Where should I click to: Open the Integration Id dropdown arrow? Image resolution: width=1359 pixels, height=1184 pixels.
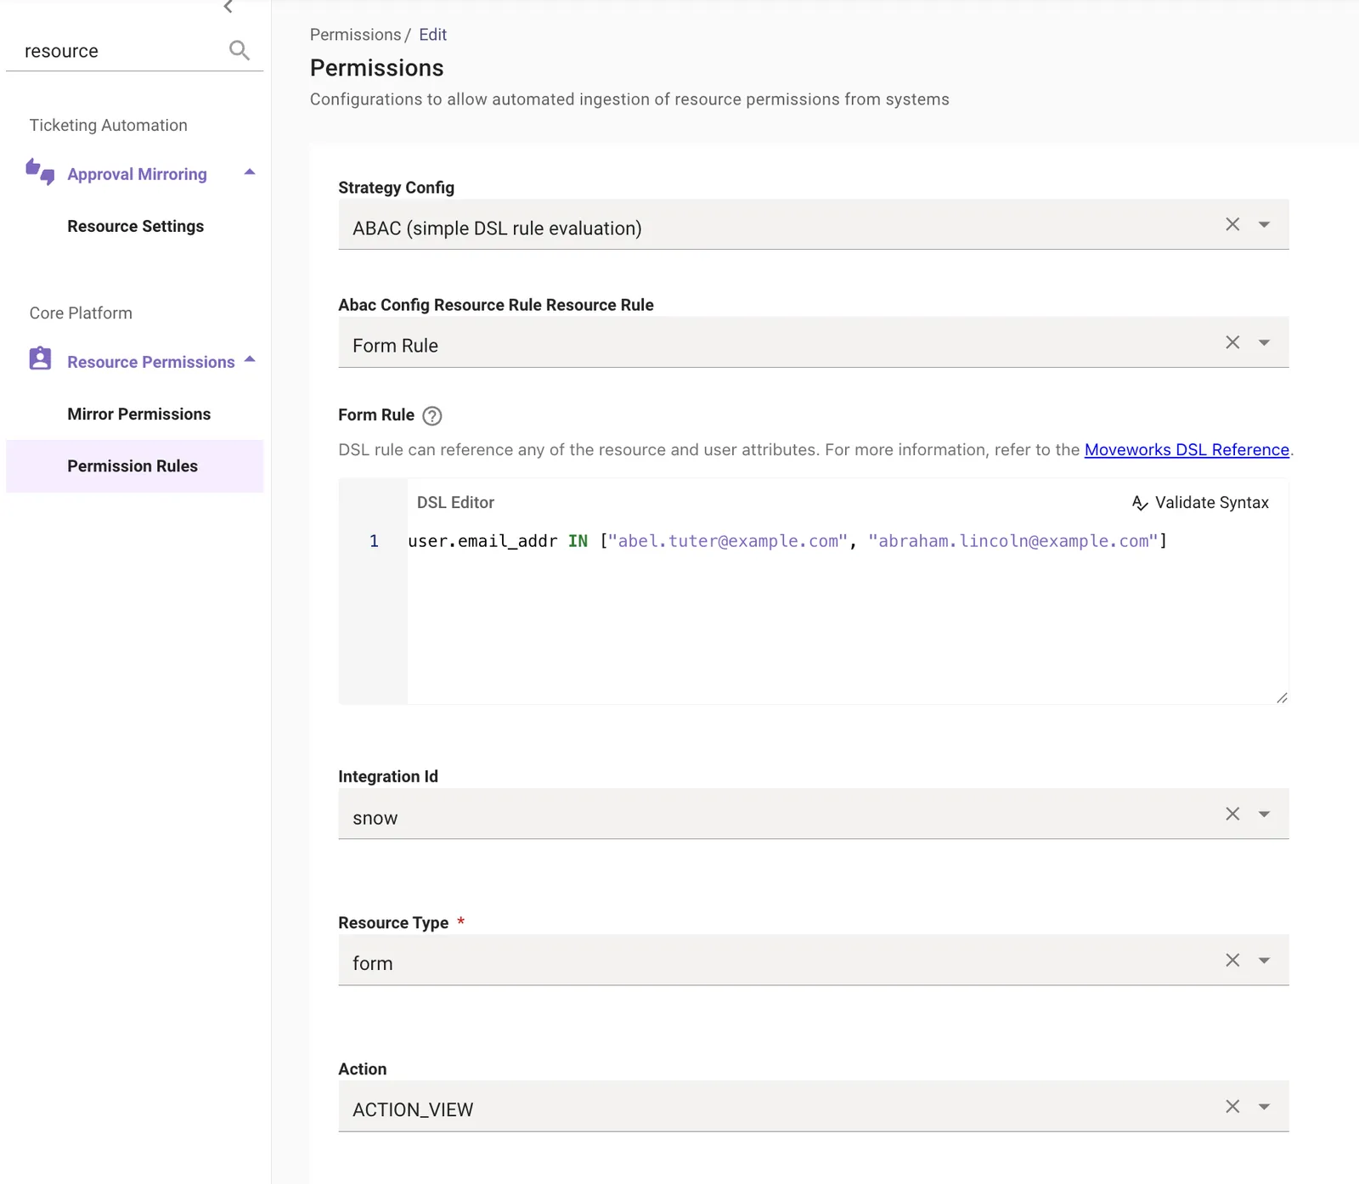pyautogui.click(x=1264, y=815)
